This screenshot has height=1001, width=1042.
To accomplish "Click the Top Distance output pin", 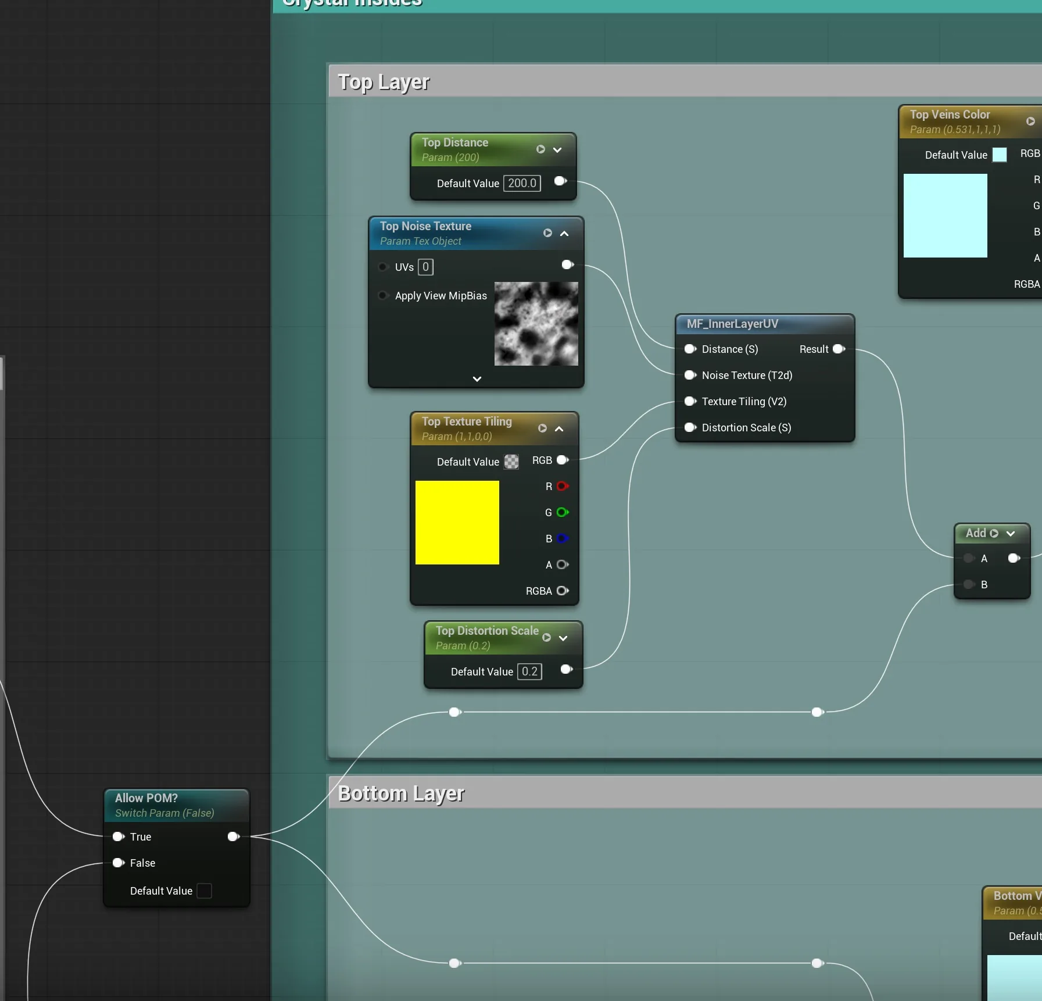I will click(560, 181).
